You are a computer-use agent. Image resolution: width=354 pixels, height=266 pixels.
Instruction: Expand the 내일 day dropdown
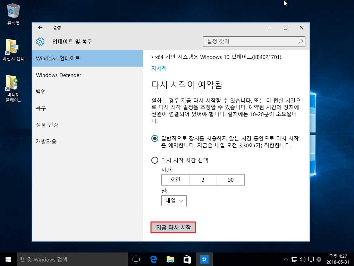(174, 200)
